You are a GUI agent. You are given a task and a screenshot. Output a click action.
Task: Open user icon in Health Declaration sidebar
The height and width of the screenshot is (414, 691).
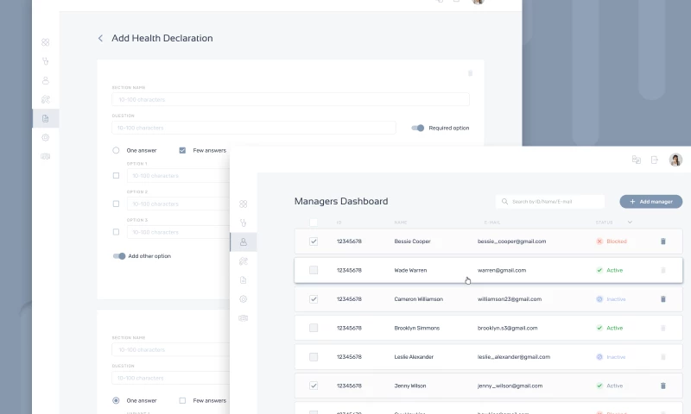pos(46,80)
